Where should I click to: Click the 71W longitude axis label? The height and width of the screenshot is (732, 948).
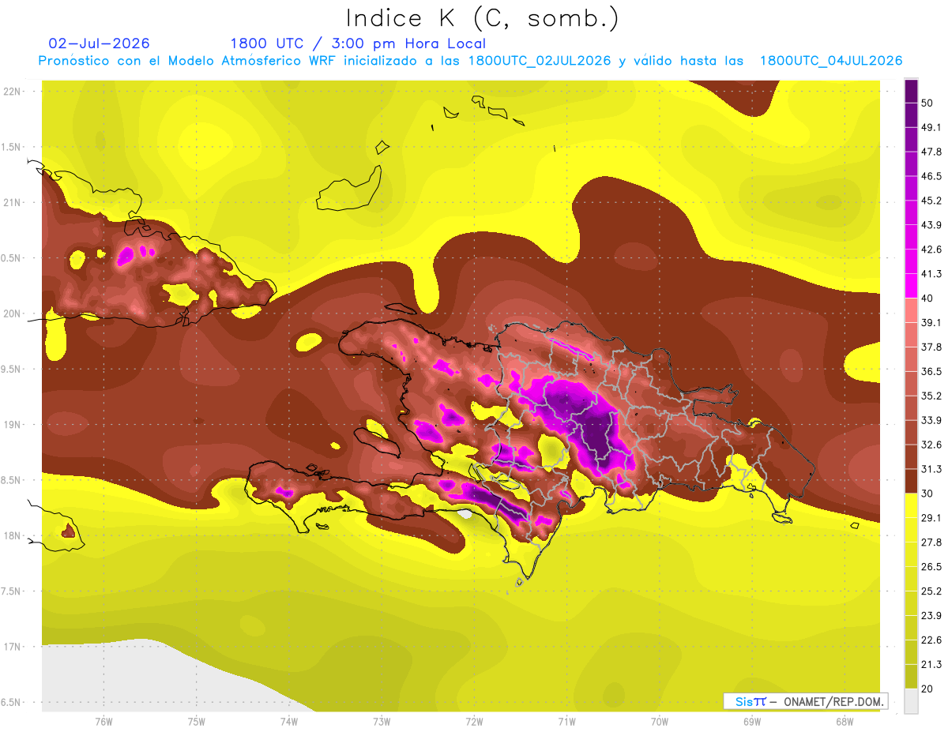566,721
